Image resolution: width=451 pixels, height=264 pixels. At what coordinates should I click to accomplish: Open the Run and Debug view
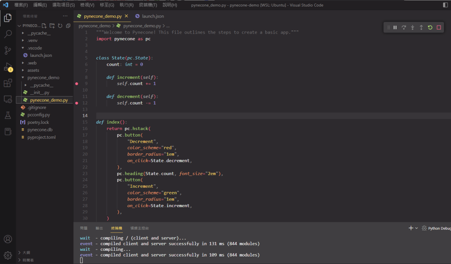pos(7,67)
